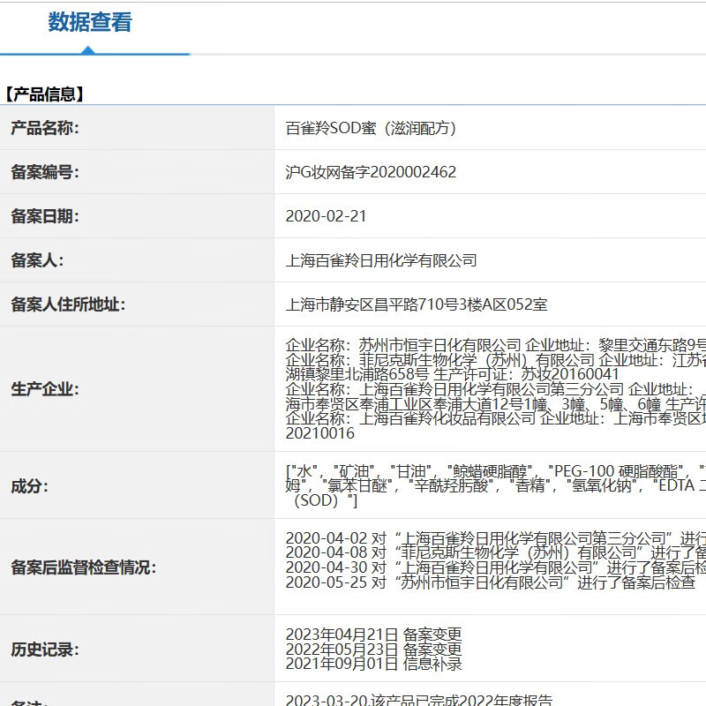The image size is (706, 706).
Task: Click the ingredient "矿油"
Action: [354, 471]
